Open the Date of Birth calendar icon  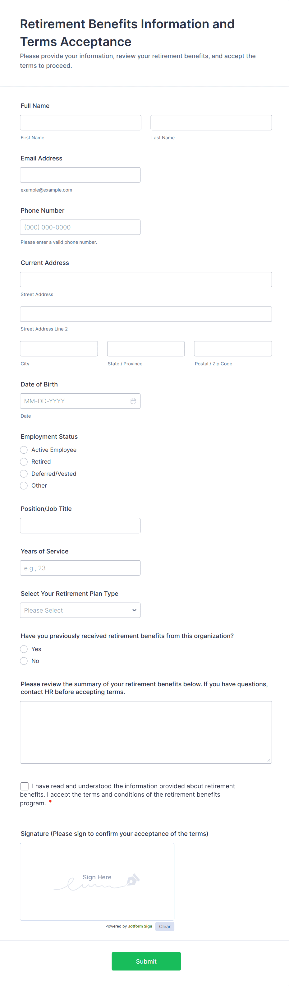coord(133,401)
